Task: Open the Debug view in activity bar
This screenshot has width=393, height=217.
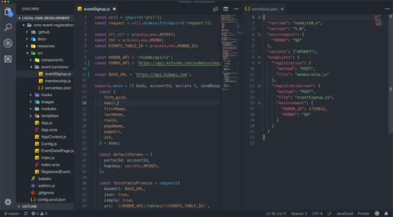Action: pos(8,43)
